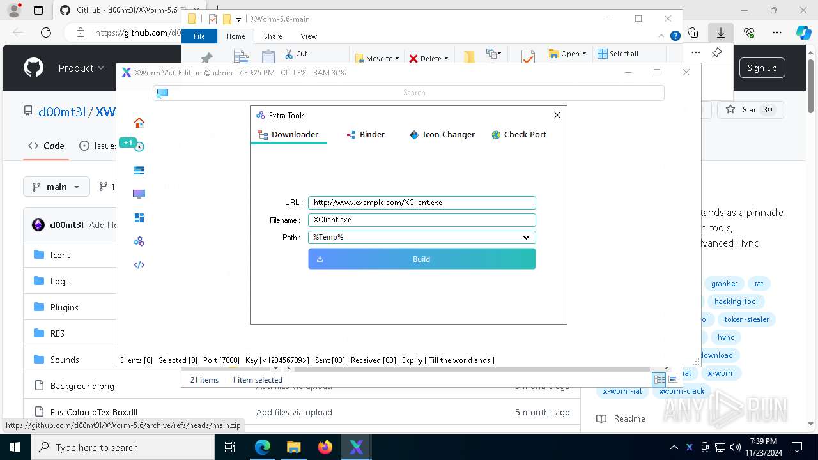The height and width of the screenshot is (460, 818).
Task: Open the View tab in File Explorer
Action: pos(309,36)
